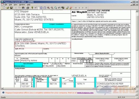
Task: Print the air waybill with the printer icon
Action: (x=28, y=8)
